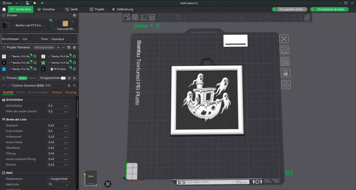Redo with the forward arrow icon
Image resolution: width=356 pixels, height=190 pixels.
(x=42, y=3)
